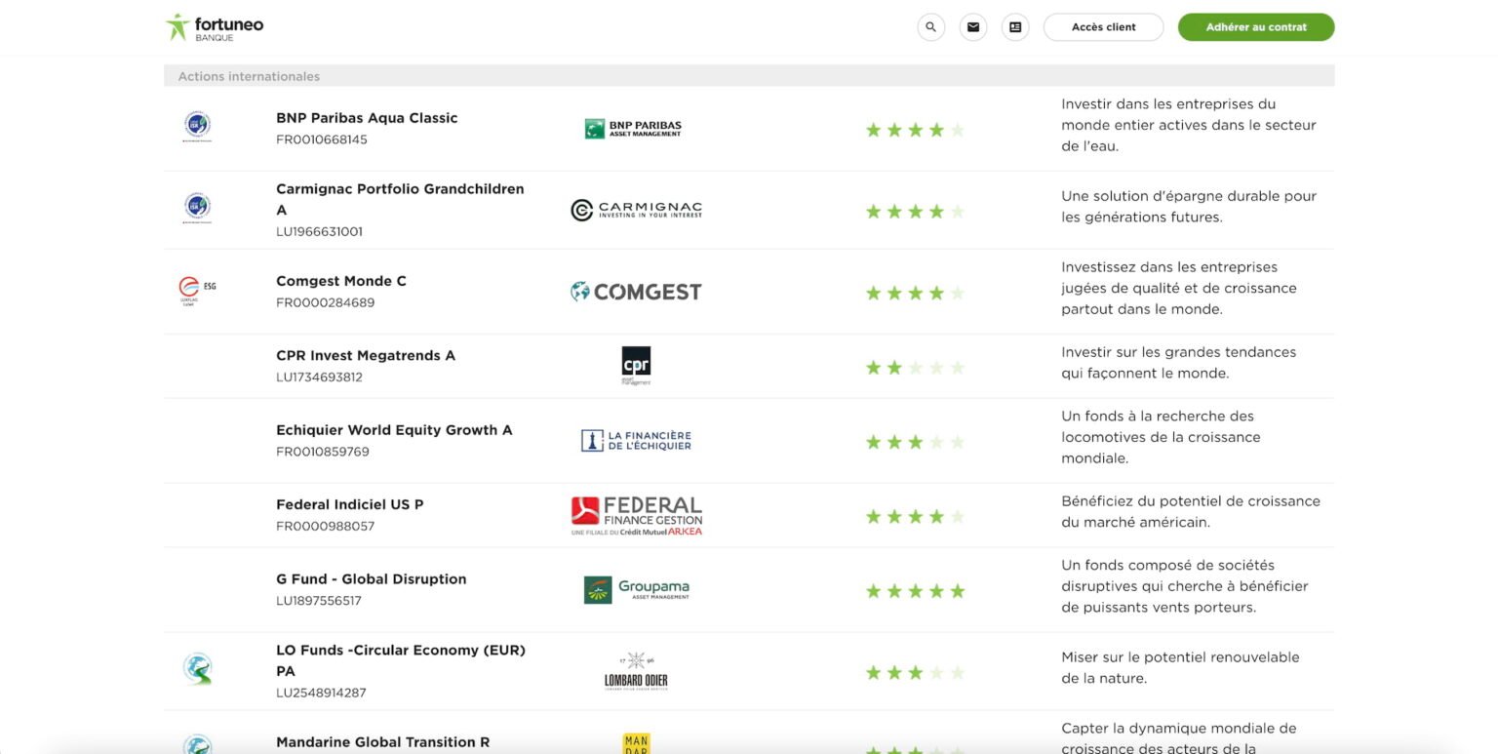This screenshot has width=1498, height=754.
Task: Open Federal Indiciel US P fund
Action: pos(350,504)
